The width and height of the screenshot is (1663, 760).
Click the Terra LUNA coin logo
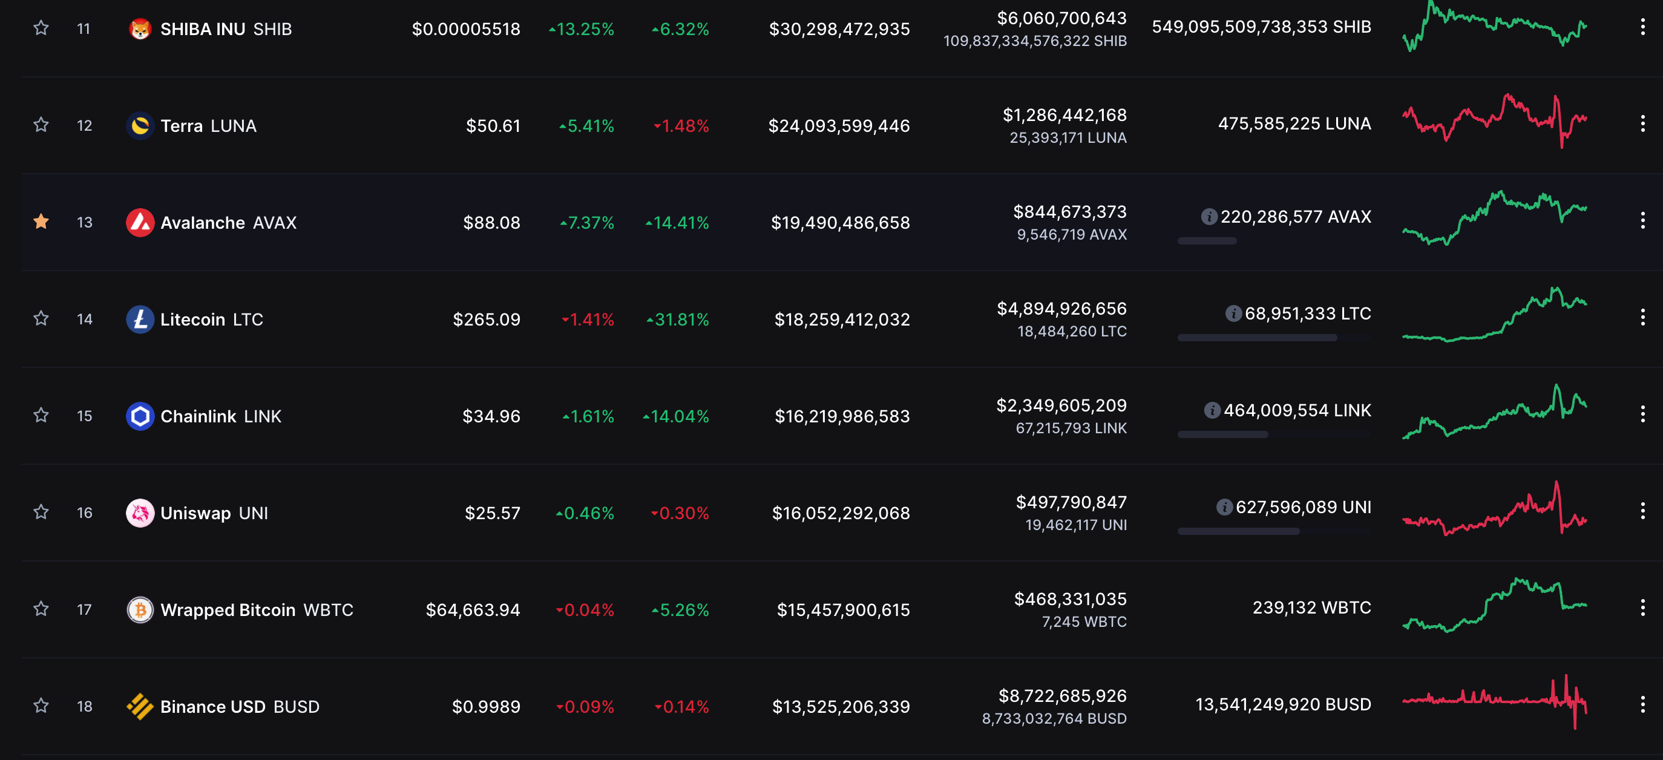click(139, 125)
